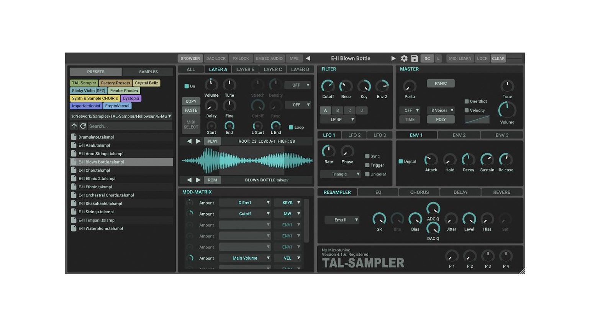The width and height of the screenshot is (590, 326).
Task: Click the L Start loop knob
Action: coord(257,125)
